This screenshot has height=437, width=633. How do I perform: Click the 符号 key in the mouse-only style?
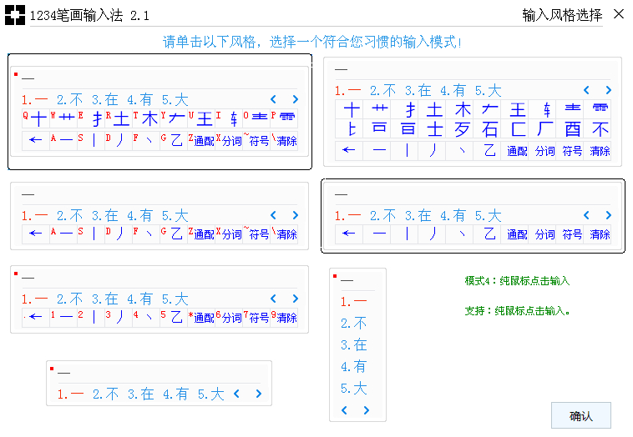point(572,234)
